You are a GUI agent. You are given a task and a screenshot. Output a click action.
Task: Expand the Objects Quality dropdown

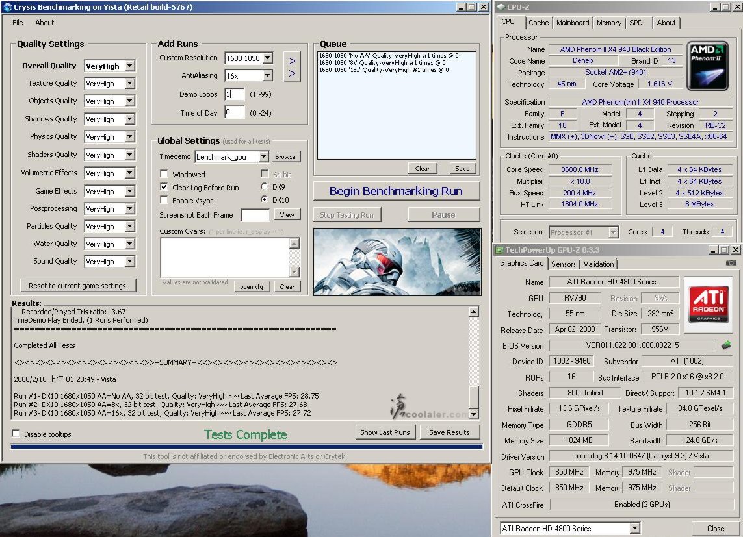click(x=129, y=101)
